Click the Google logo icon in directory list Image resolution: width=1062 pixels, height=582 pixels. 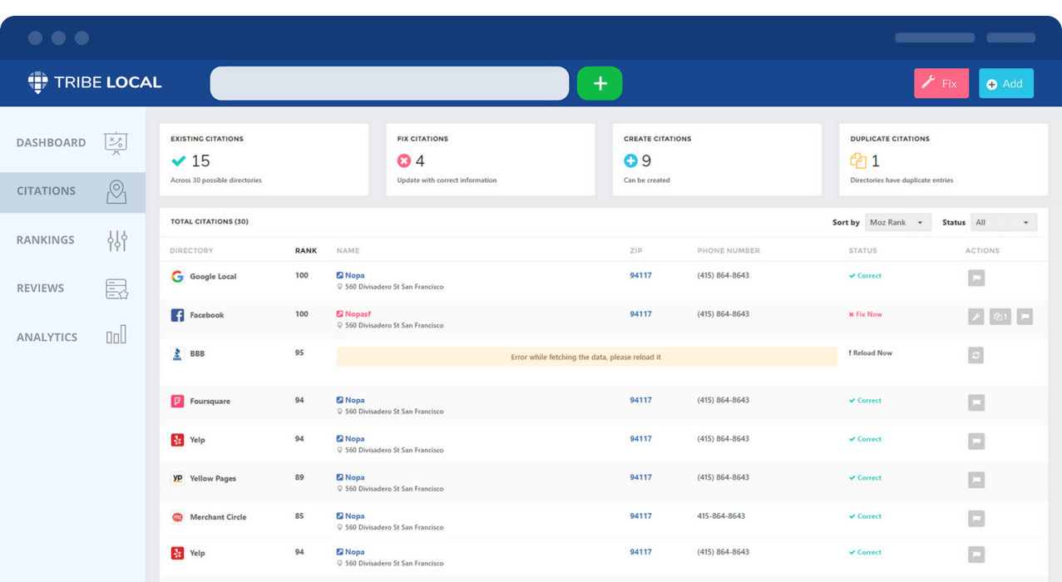(x=177, y=276)
